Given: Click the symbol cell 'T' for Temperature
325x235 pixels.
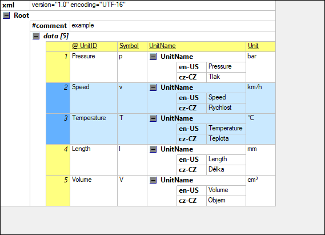Looking at the screenshot, I should (x=133, y=129).
